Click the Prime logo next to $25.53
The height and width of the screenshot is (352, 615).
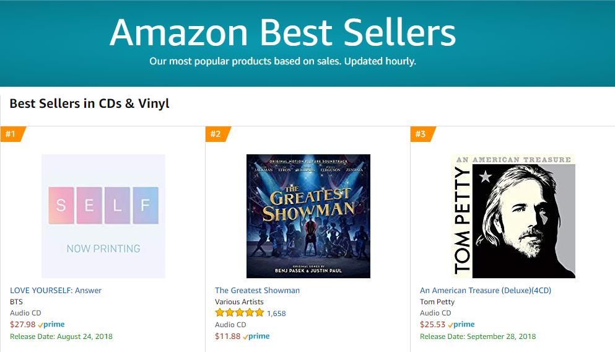pos(461,325)
